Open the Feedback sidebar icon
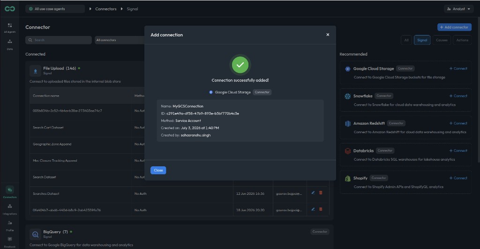This screenshot has width=480, height=249. pyautogui.click(x=10, y=242)
